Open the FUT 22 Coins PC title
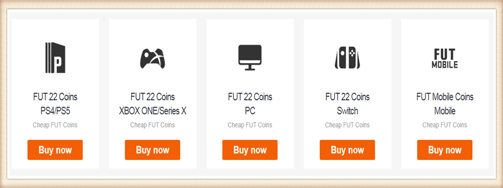 pyautogui.click(x=250, y=104)
